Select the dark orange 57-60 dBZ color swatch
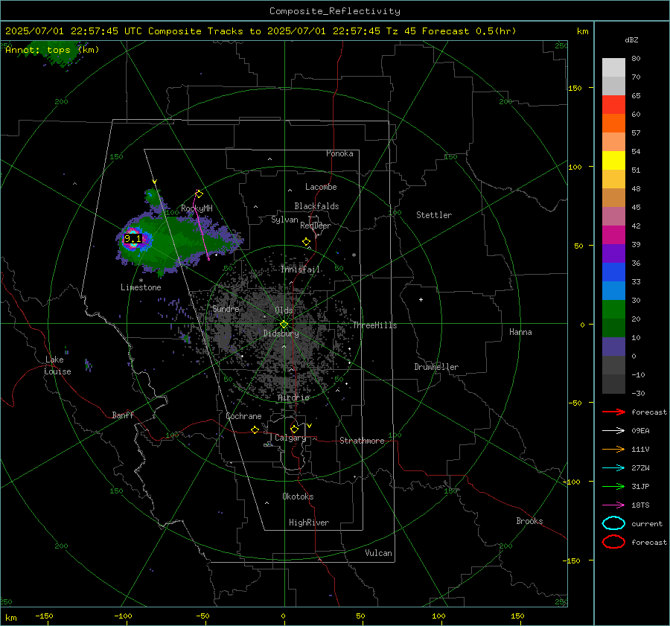The image size is (670, 626). pyautogui.click(x=613, y=124)
